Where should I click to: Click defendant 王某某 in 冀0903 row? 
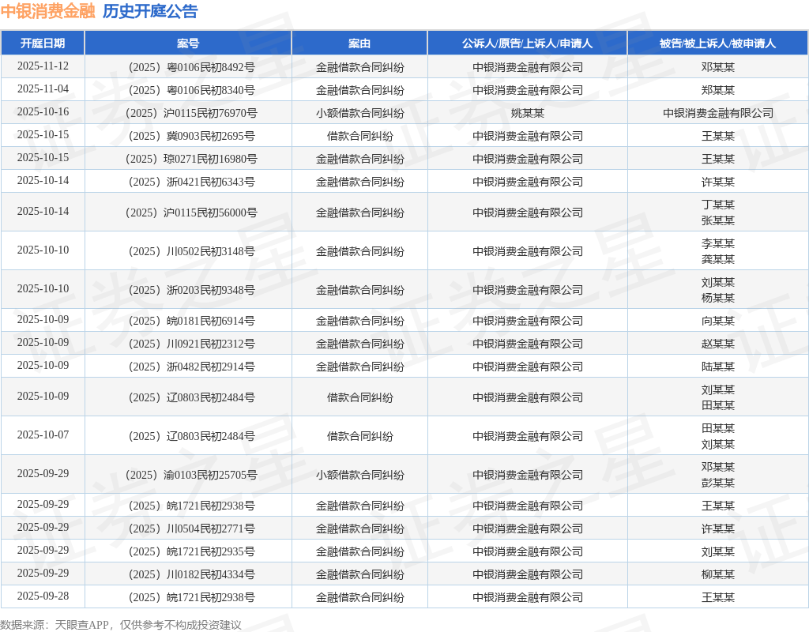tap(717, 136)
